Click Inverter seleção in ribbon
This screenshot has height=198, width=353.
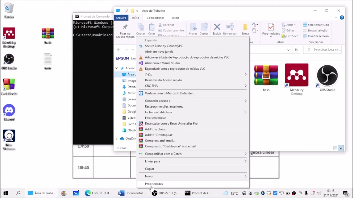tap(316, 36)
